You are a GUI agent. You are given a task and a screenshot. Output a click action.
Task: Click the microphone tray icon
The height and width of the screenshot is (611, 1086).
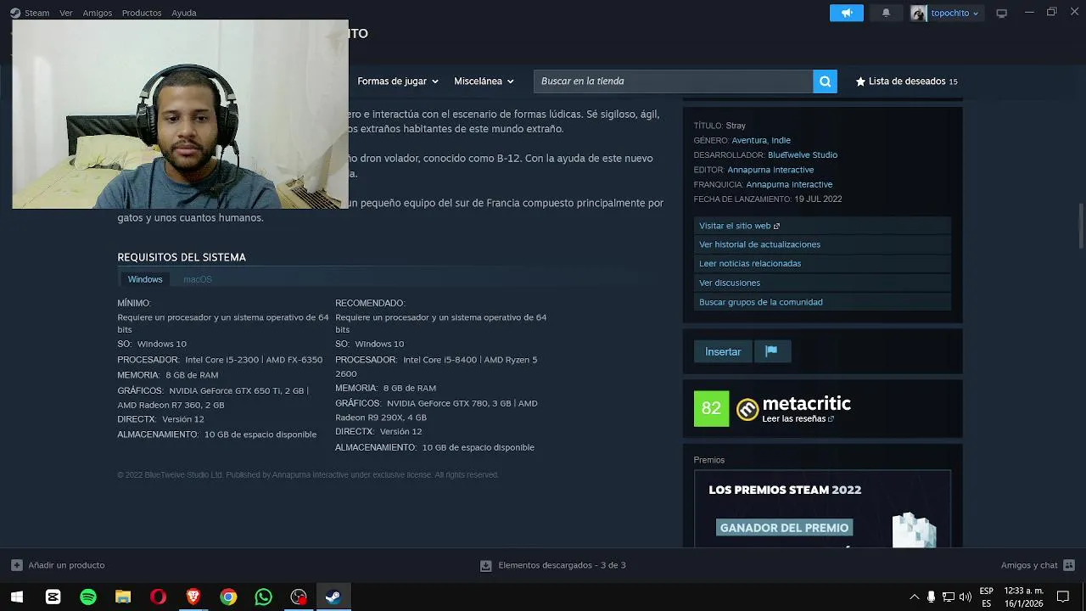point(931,597)
